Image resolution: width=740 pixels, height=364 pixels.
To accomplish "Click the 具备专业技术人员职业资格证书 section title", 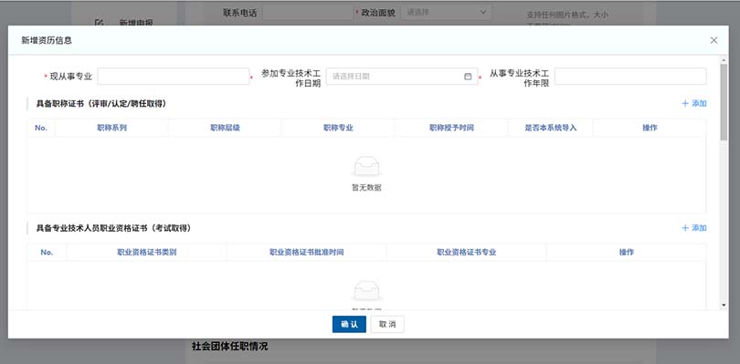I will click(x=113, y=228).
